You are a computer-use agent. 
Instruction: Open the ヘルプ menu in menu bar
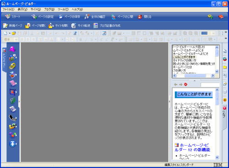click(77, 10)
